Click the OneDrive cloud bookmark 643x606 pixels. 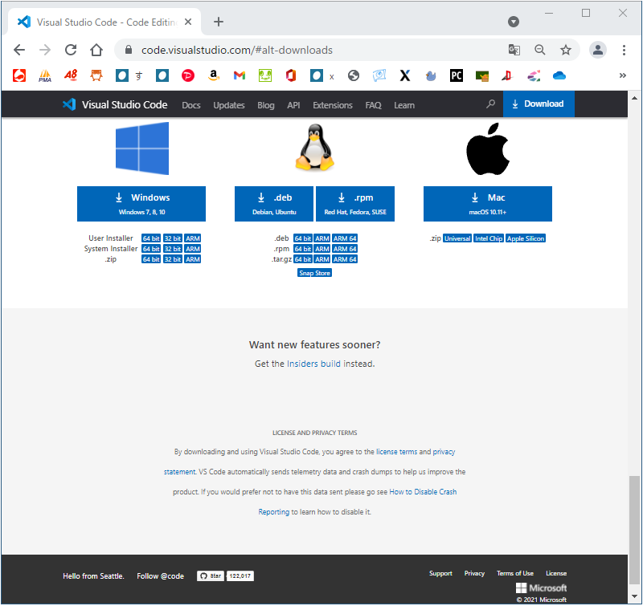coord(559,75)
